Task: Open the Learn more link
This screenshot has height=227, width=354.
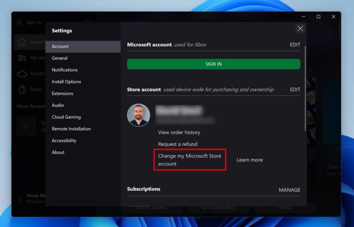Action: click(x=250, y=160)
